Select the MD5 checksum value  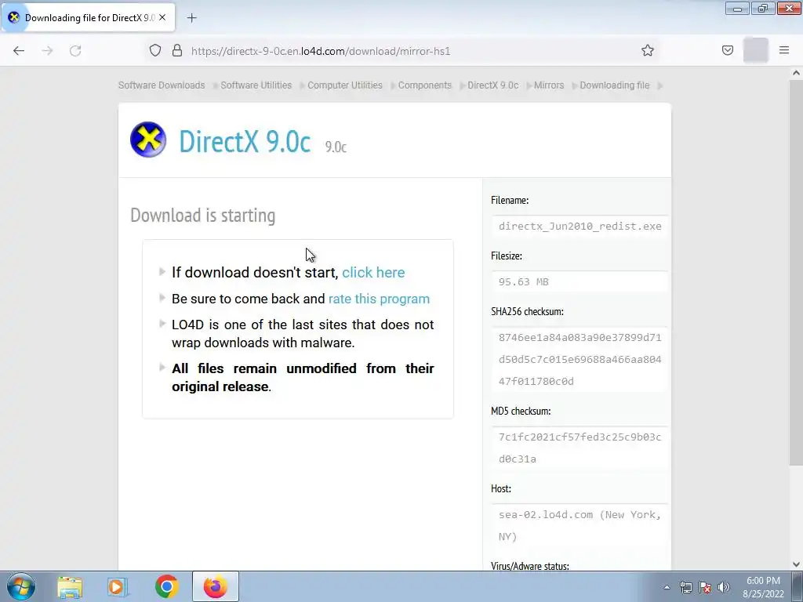[x=580, y=448]
